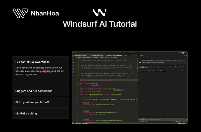Click the run file play icon in editor toolbar
Image resolution: width=201 pixels, height=132 pixels.
click(x=125, y=55)
